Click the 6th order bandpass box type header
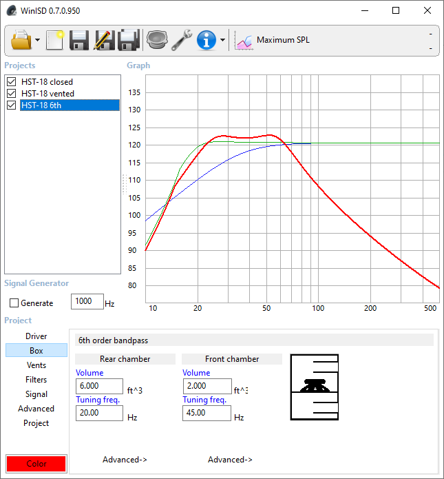This screenshot has width=444, height=479. [254, 340]
